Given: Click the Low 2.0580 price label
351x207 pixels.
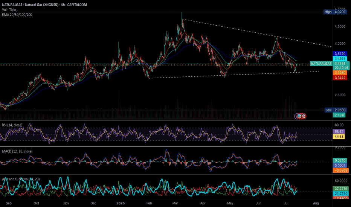Looking at the screenshot, I should (335, 110).
